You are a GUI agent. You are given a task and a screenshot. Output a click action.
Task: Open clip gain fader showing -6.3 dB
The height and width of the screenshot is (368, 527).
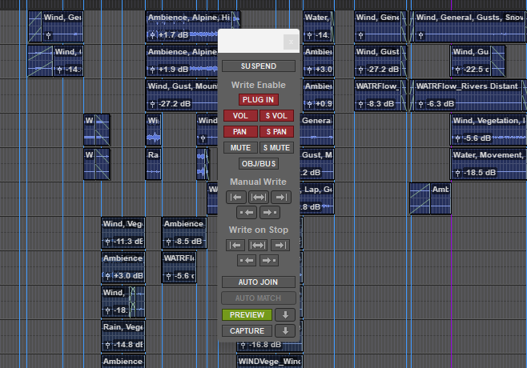(420, 104)
